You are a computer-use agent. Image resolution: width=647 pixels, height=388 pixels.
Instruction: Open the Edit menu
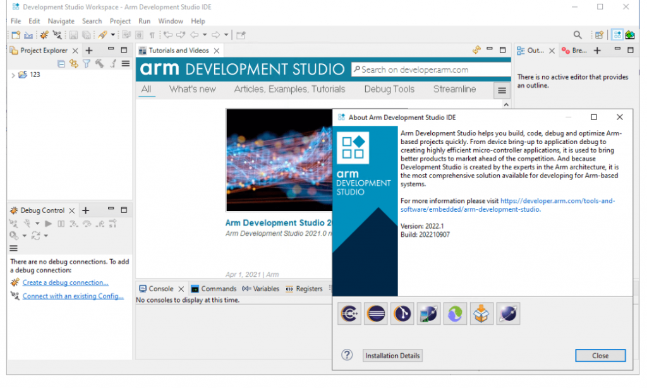[x=34, y=21]
